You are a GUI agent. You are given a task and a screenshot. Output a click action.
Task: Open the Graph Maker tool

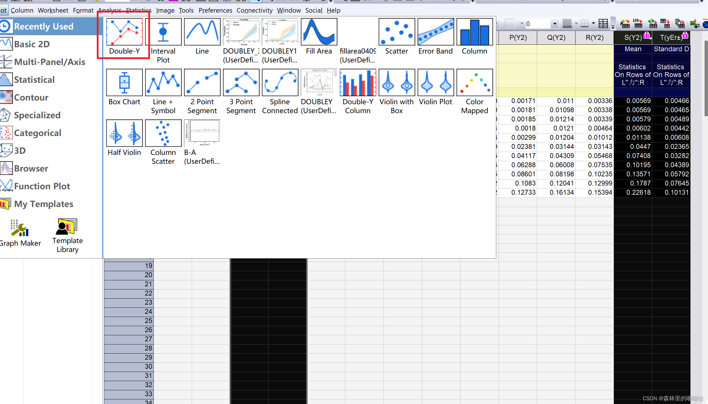[x=20, y=228]
